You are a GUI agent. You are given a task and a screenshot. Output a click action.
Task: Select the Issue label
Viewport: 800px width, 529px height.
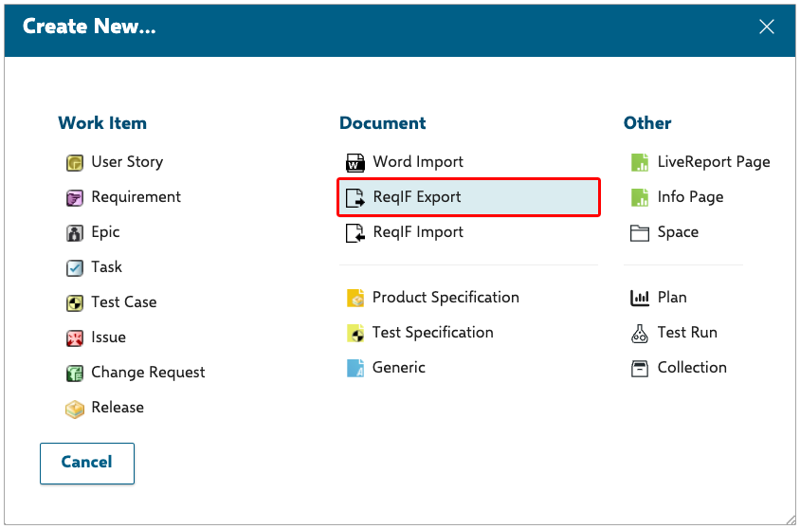[x=108, y=337]
